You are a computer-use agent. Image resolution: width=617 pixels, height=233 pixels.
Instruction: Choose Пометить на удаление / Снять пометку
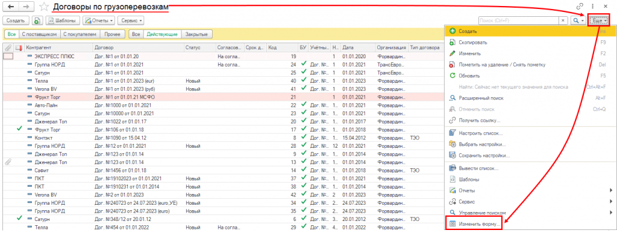click(x=530, y=64)
